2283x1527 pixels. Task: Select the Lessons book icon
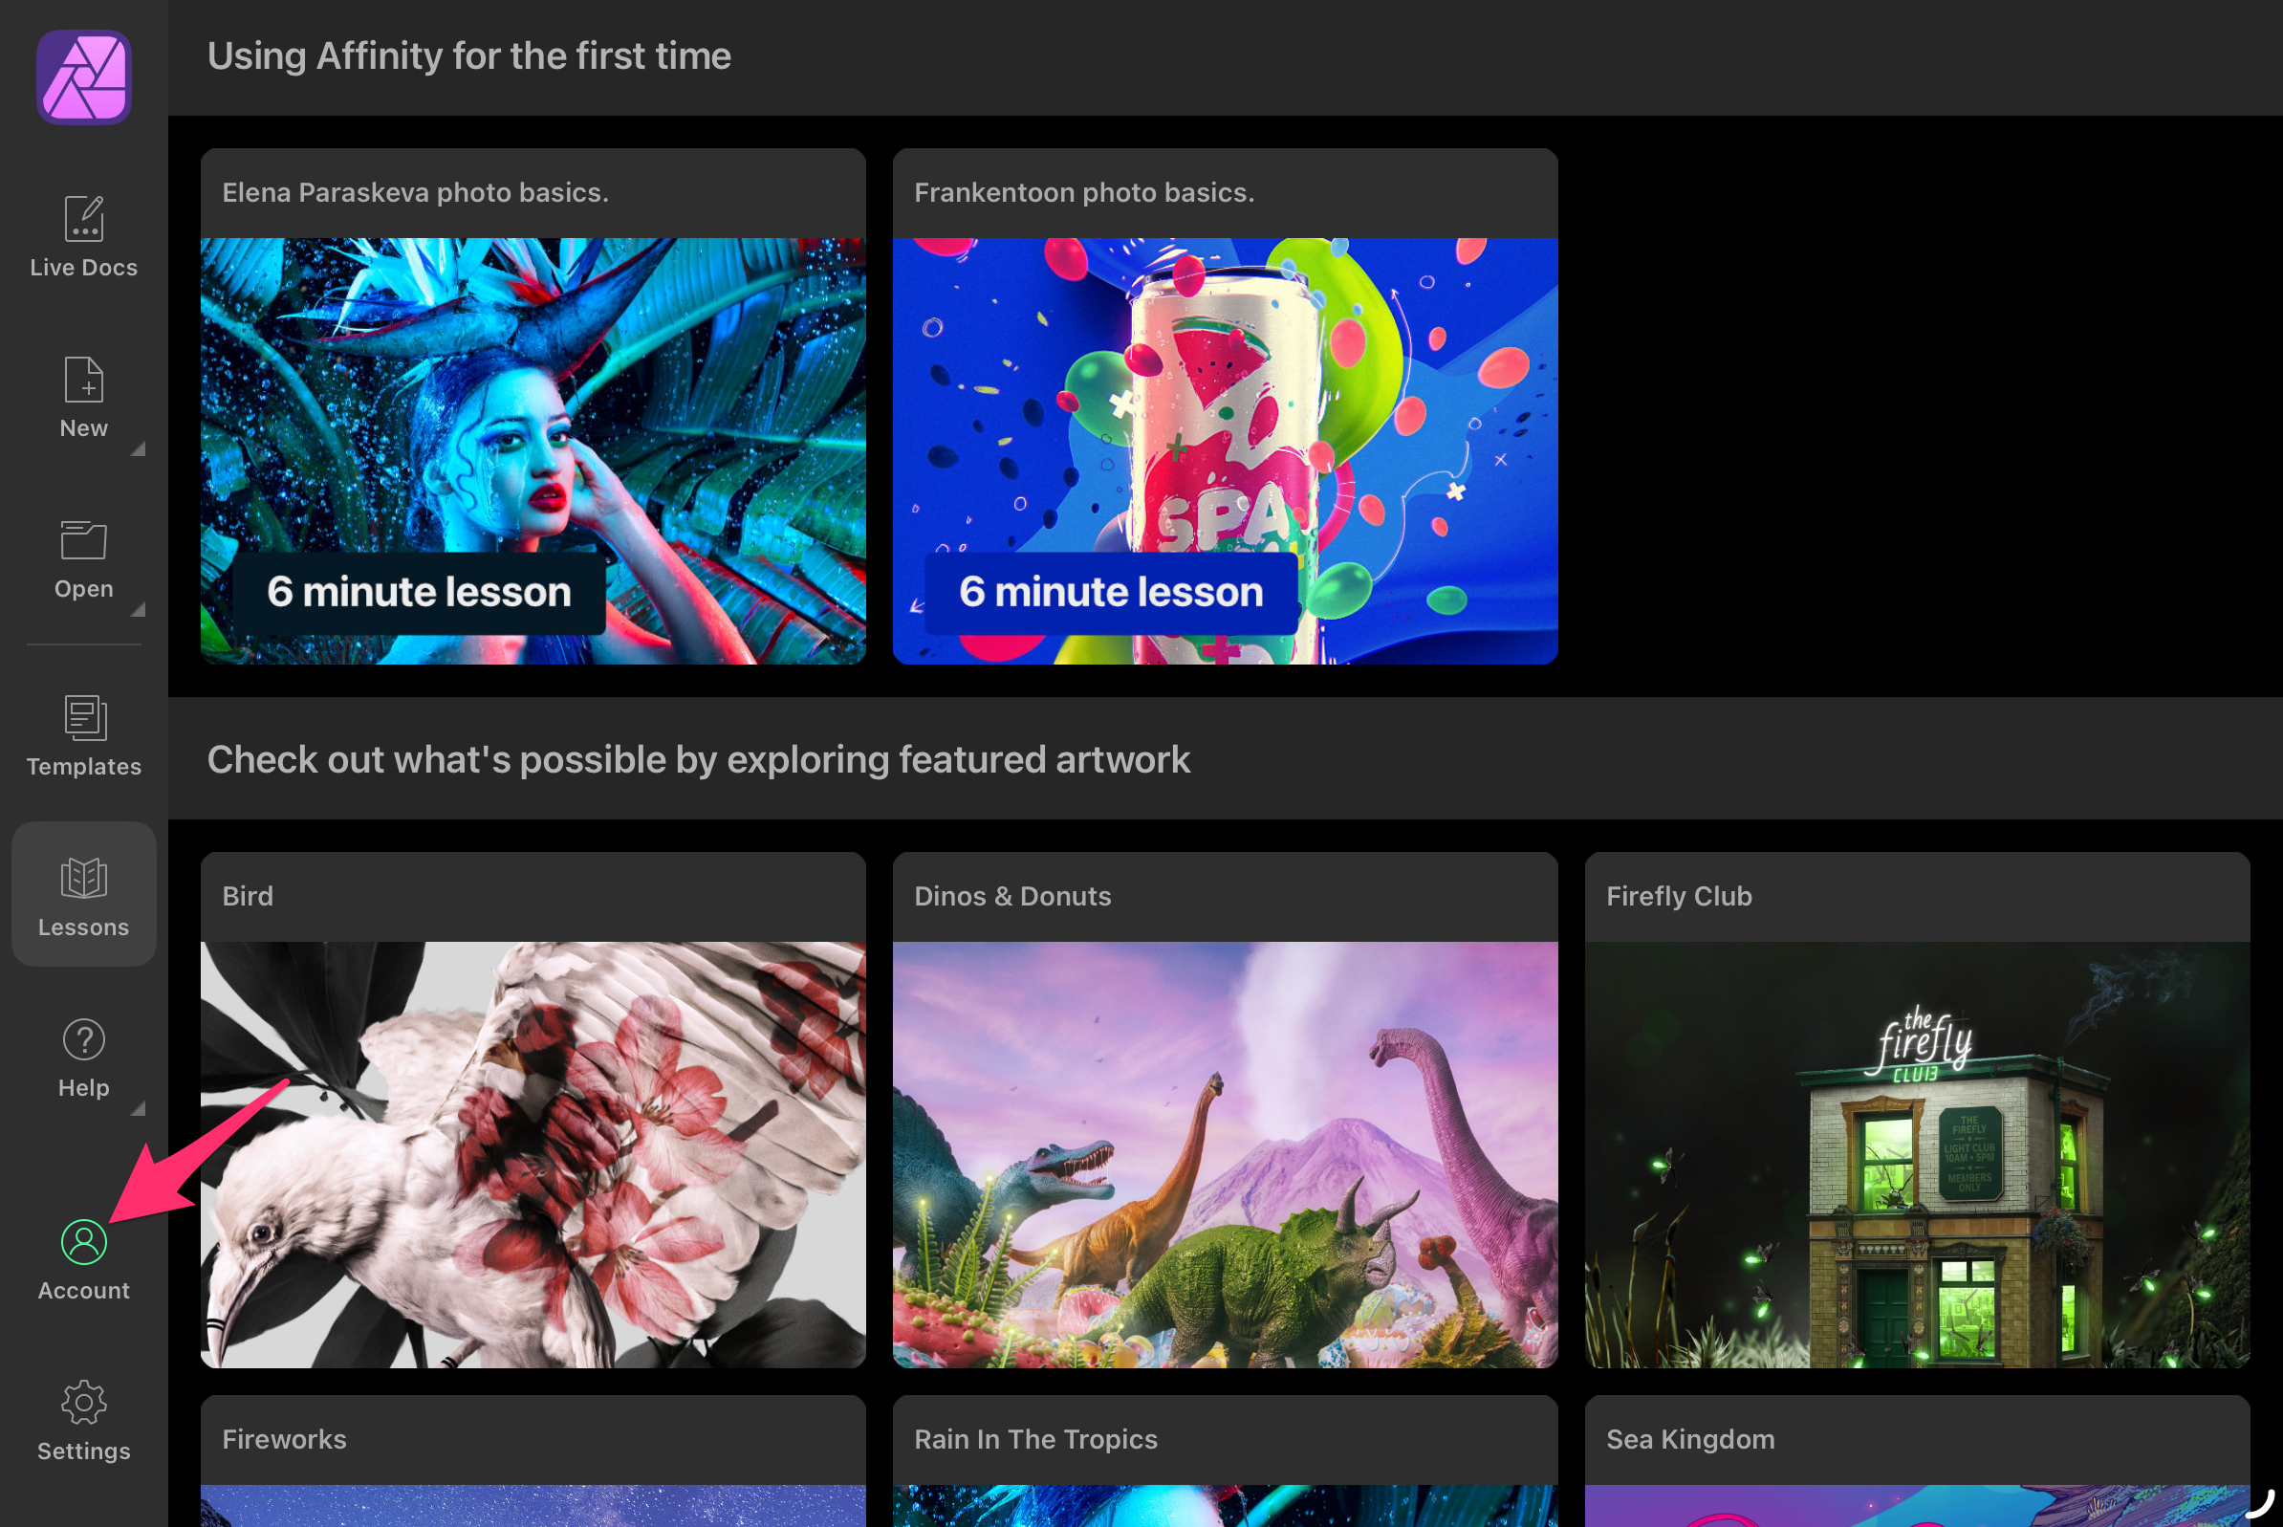pos(84,879)
